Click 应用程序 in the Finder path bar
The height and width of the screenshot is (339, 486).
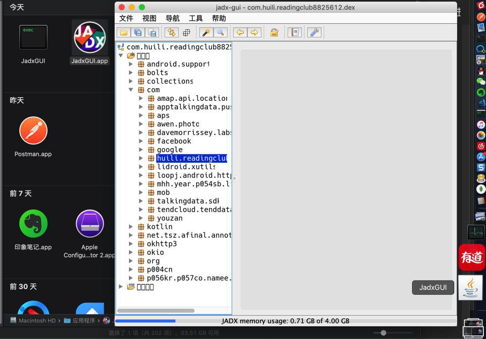tap(80, 320)
